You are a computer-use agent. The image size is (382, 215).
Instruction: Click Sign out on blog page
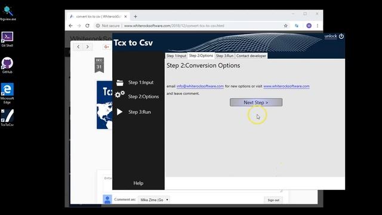coord(273,200)
